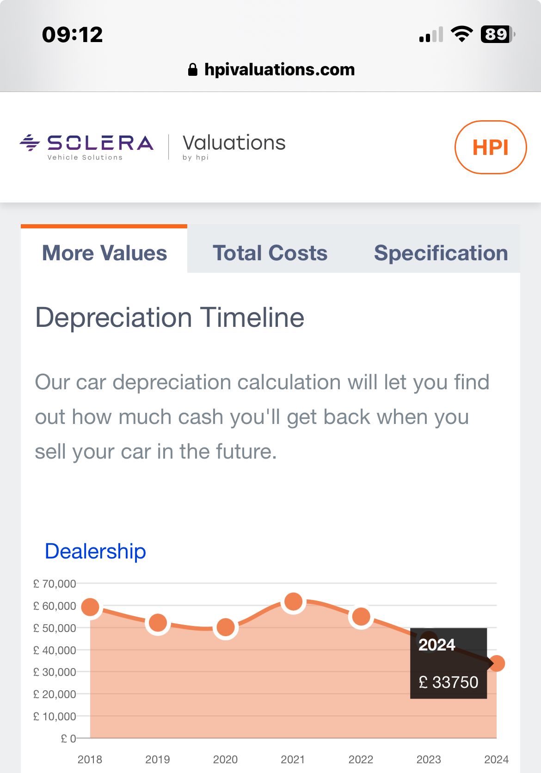Screen dimensions: 541x773
Task: Select the 2019 chart data point
Action: [x=158, y=623]
